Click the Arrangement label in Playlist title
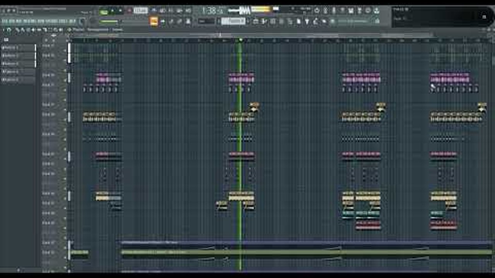Viewport: 495px width, 278px height. [98, 30]
